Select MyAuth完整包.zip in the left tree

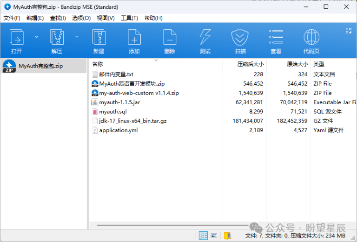(x=44, y=66)
